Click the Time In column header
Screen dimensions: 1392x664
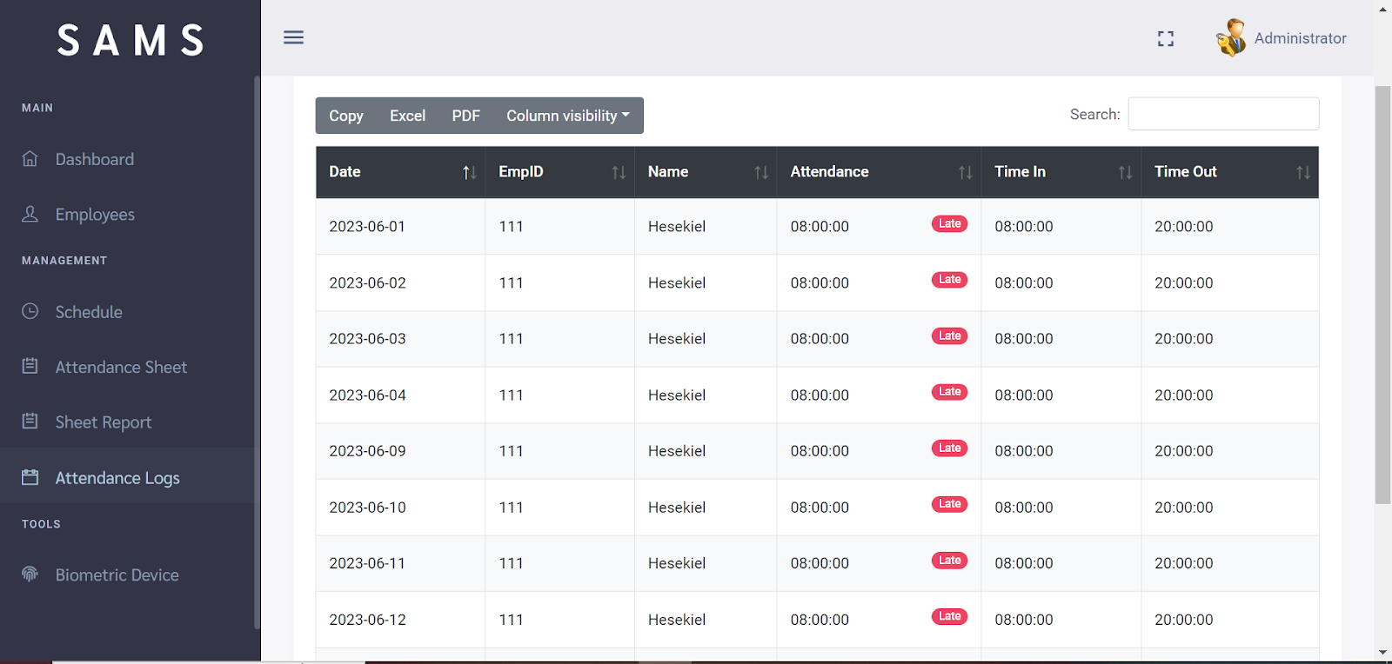tap(1061, 172)
